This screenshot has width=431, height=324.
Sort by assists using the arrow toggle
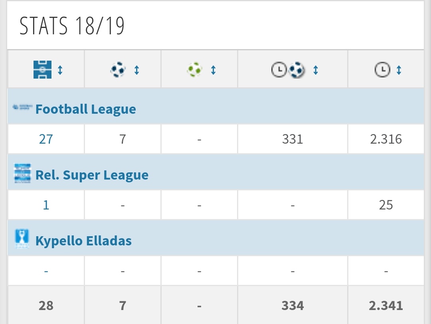[213, 70]
